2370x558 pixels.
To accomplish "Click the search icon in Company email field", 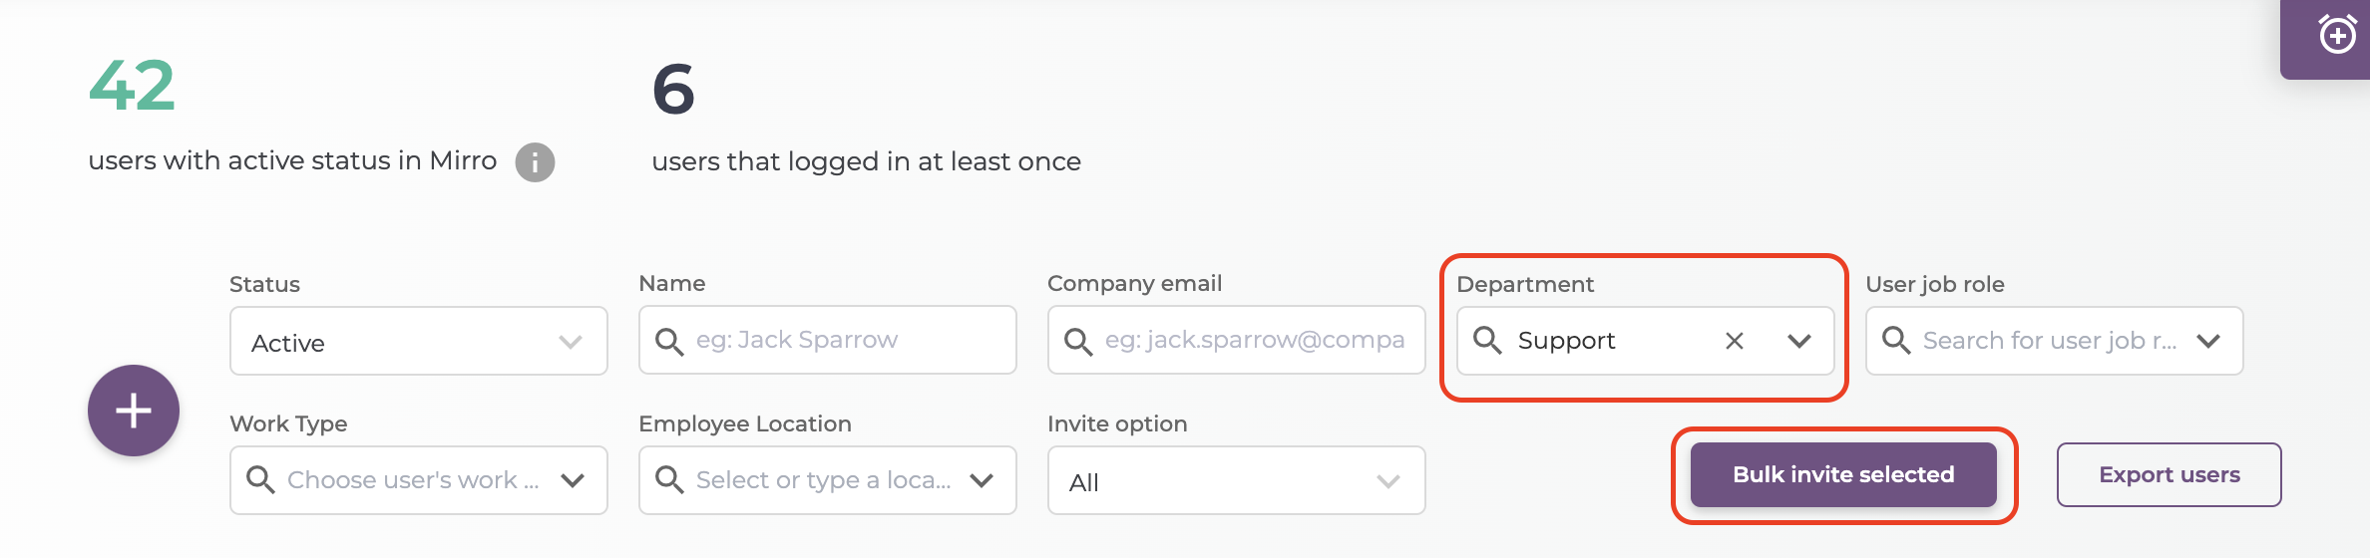I will click(x=1078, y=341).
